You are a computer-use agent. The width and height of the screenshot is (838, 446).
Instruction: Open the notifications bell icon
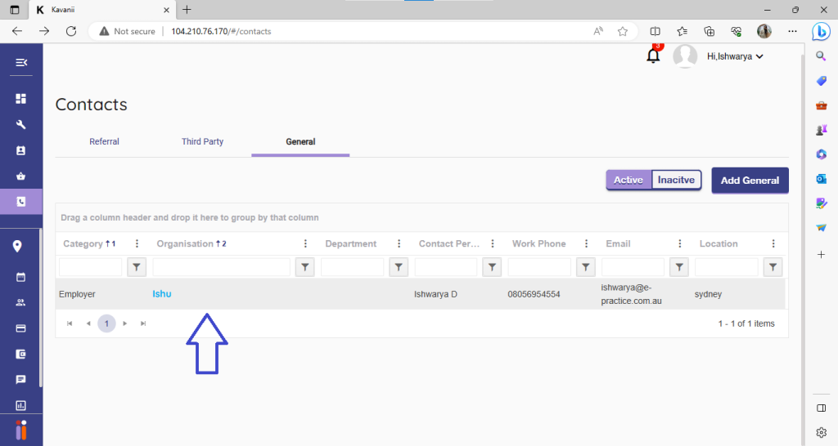(653, 56)
